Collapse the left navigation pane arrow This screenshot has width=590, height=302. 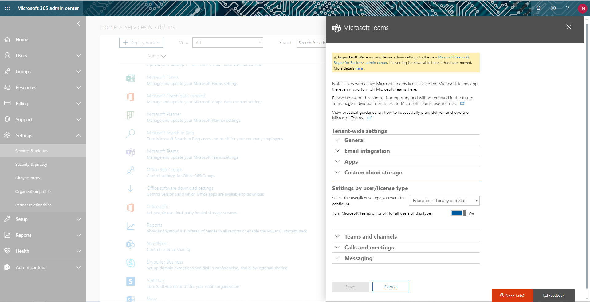(x=79, y=24)
